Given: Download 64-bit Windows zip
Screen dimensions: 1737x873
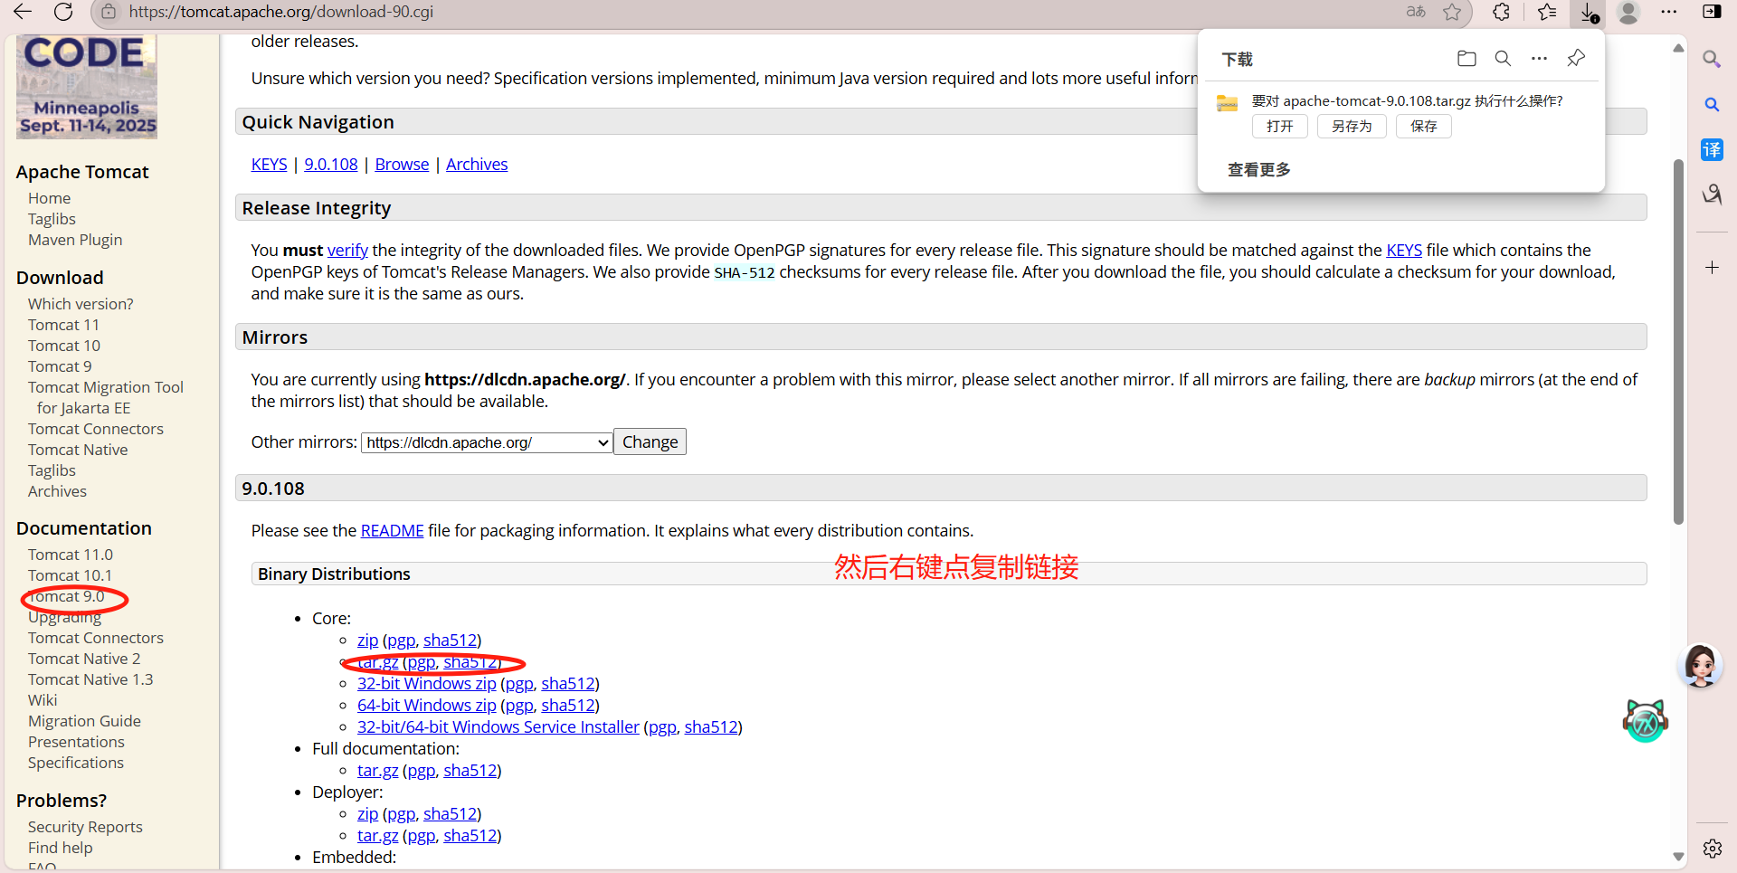Looking at the screenshot, I should [x=426, y=706].
